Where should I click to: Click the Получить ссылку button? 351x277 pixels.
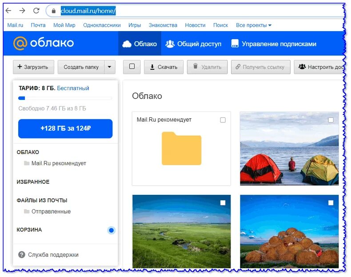261,67
